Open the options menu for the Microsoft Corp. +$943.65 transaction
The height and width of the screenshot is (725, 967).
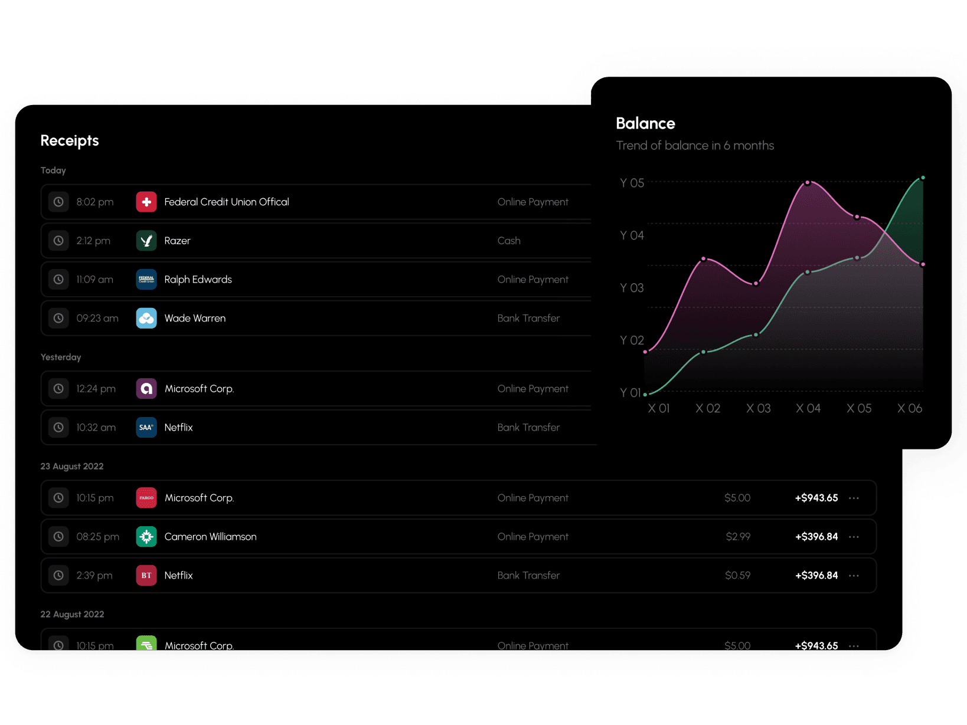pyautogui.click(x=854, y=497)
